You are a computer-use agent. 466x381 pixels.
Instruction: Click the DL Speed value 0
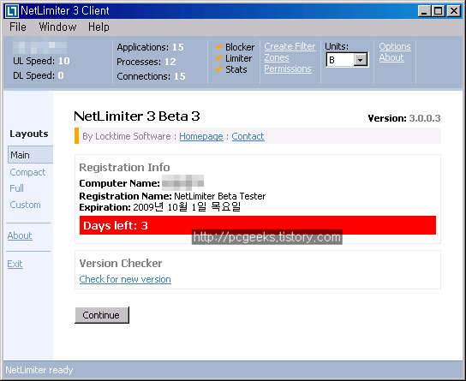(x=61, y=75)
